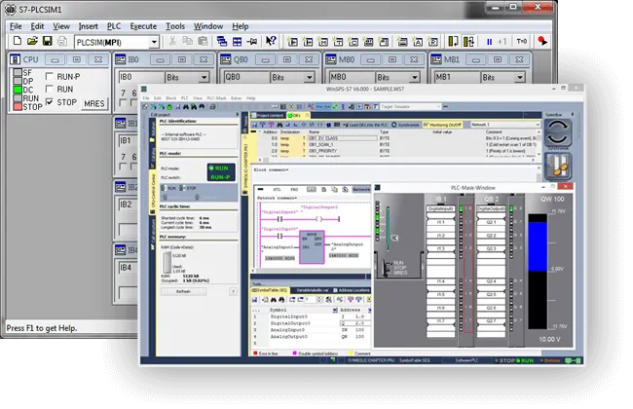Viewport: 633px width, 409px height.
Task: Open the Window menu in S7-PLCSIM
Action: 208,26
